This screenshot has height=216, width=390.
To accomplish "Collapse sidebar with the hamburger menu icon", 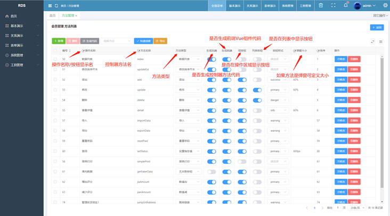I will (x=50, y=5).
